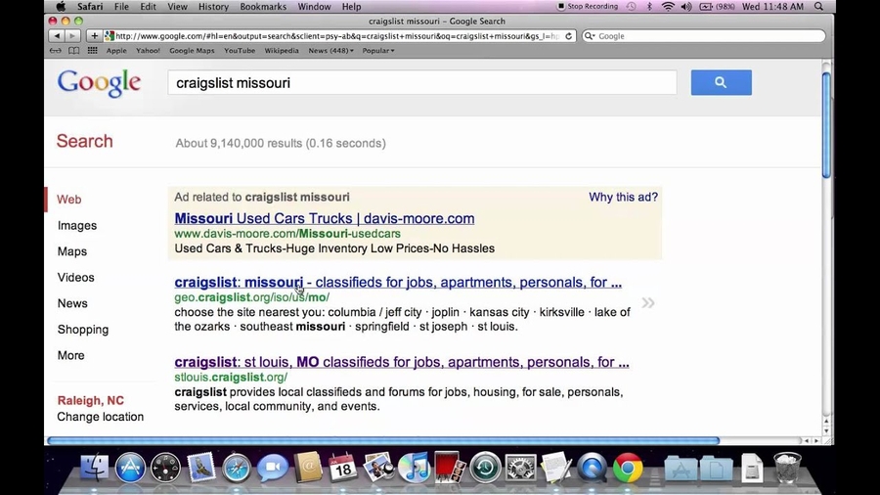
Task: Open iChat video bubble in dock
Action: click(272, 468)
